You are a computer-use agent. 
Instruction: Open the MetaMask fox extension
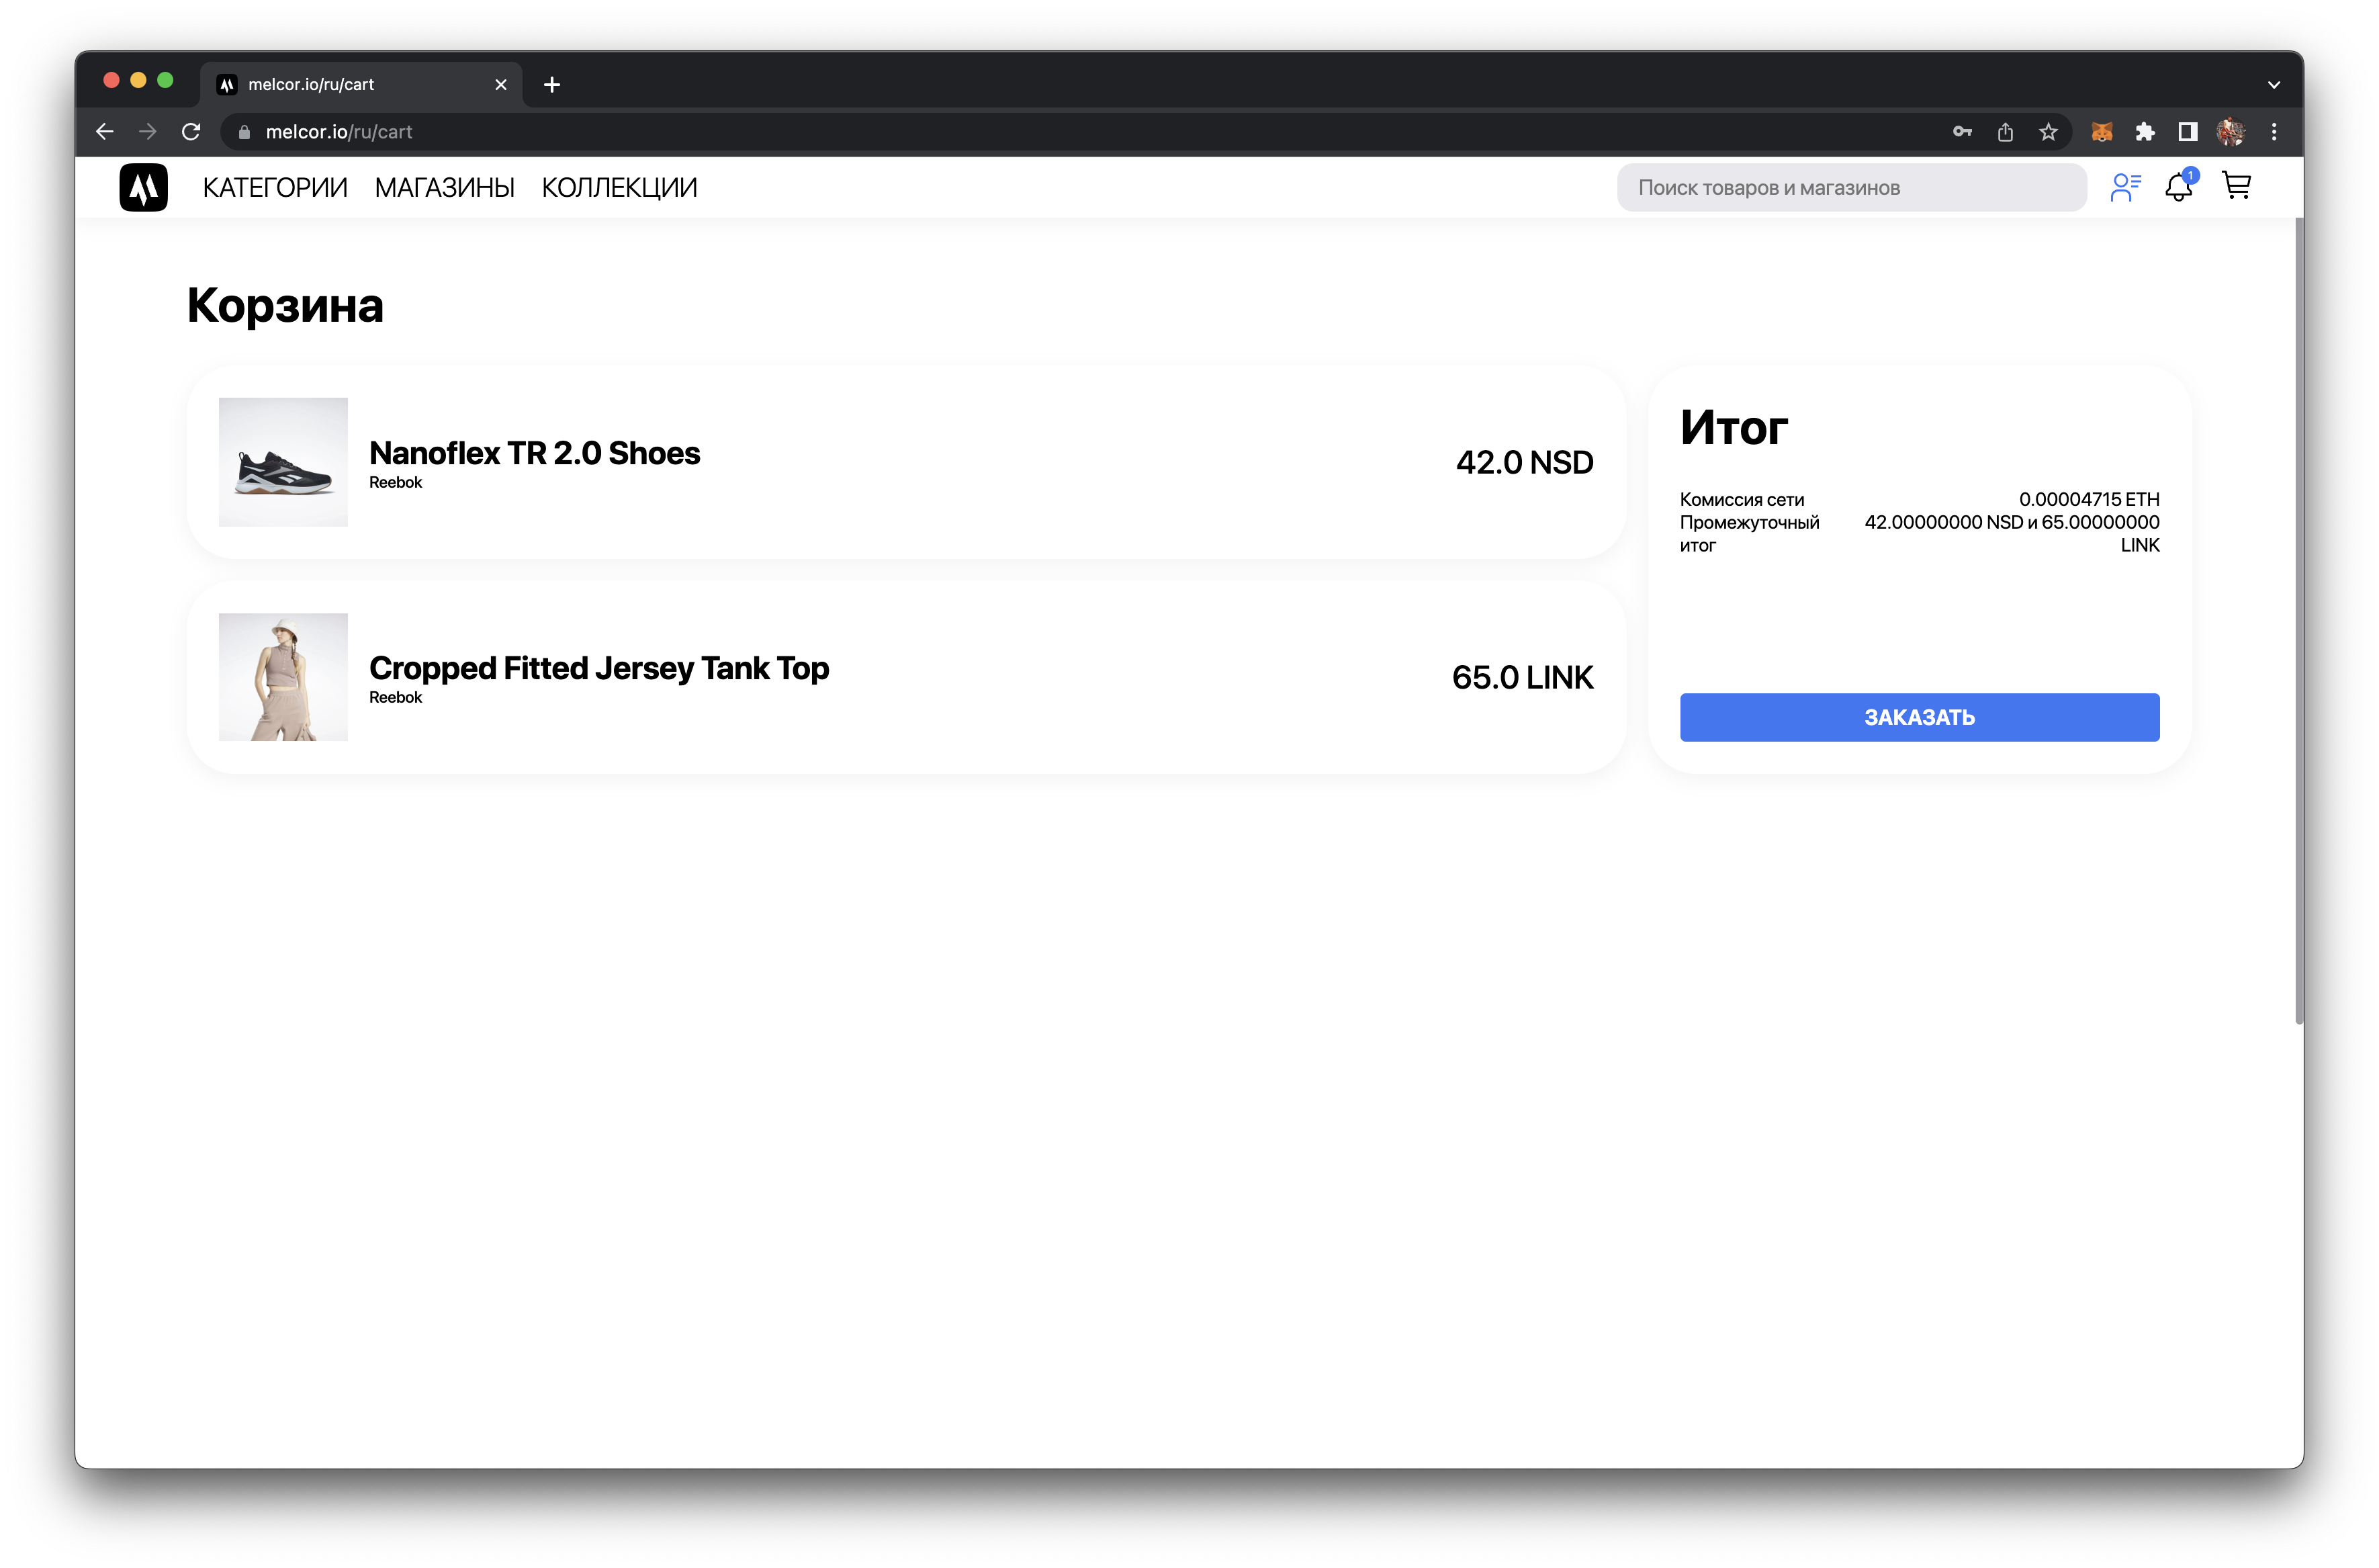pos(2102,132)
